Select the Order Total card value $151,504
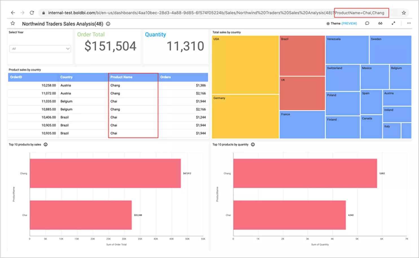This screenshot has height=258, width=419. pyautogui.click(x=110, y=46)
